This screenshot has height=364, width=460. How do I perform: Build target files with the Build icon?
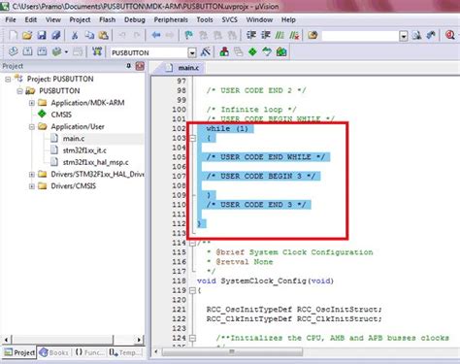pyautogui.click(x=27, y=51)
